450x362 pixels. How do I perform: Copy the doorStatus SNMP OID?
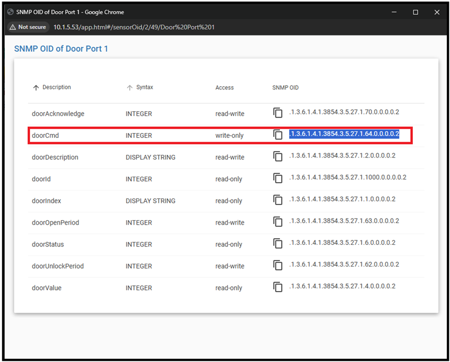pyautogui.click(x=278, y=244)
